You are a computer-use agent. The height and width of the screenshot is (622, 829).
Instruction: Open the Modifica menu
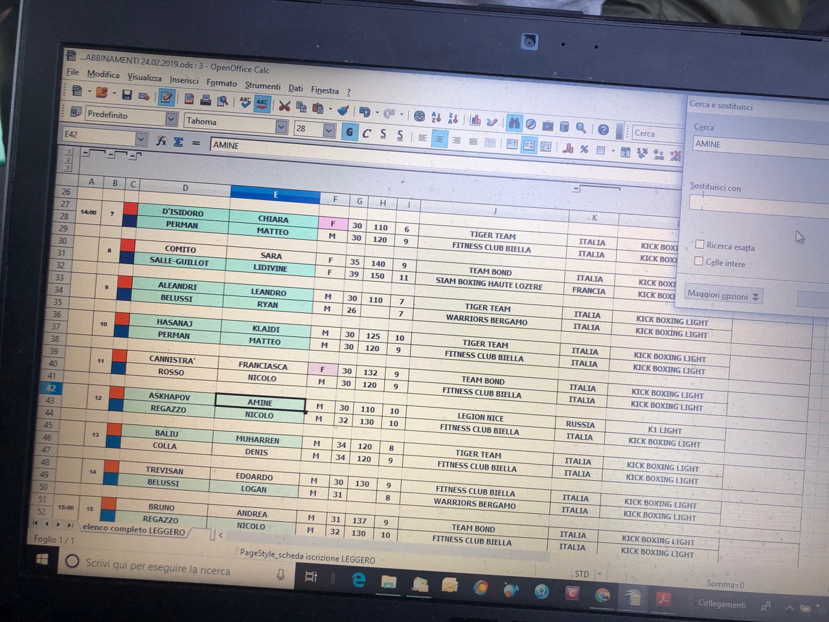103,75
